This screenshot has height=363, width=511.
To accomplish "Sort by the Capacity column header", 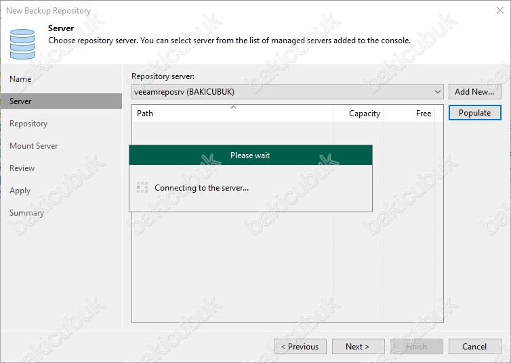I will coord(359,114).
